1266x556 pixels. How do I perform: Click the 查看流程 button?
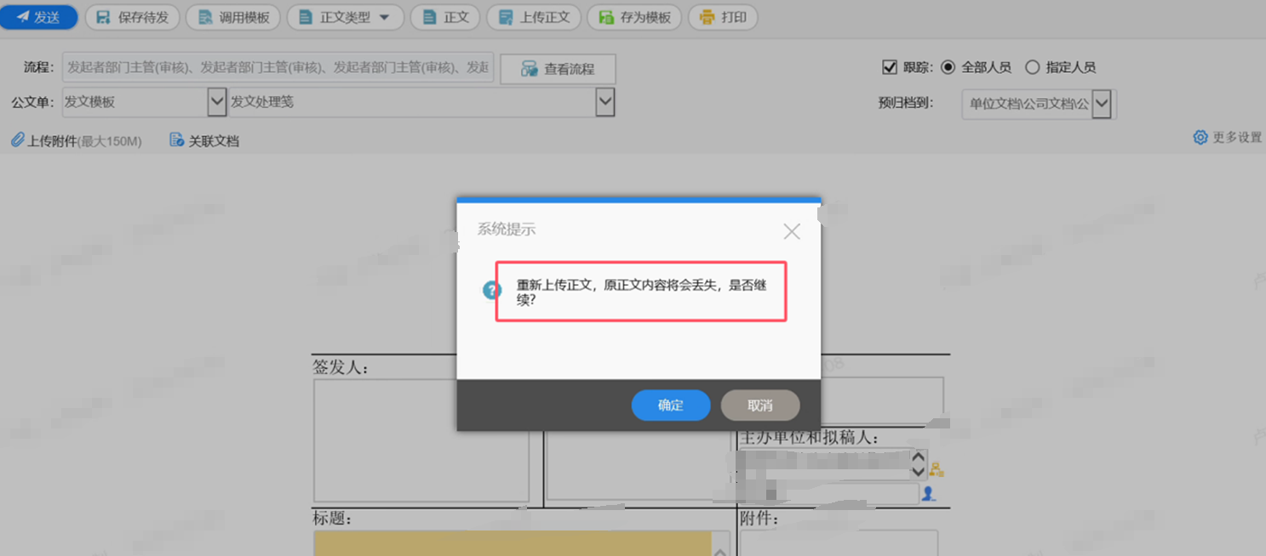(x=558, y=69)
